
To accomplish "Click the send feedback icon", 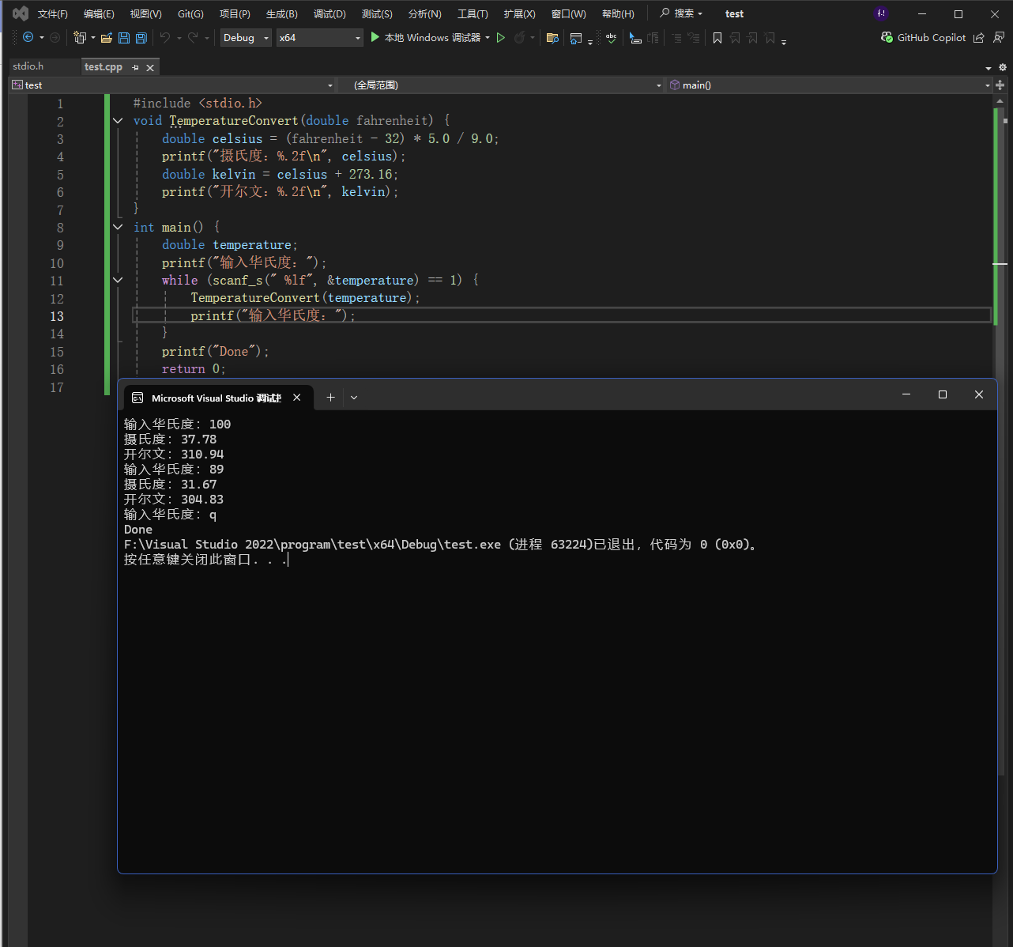I will tap(999, 37).
